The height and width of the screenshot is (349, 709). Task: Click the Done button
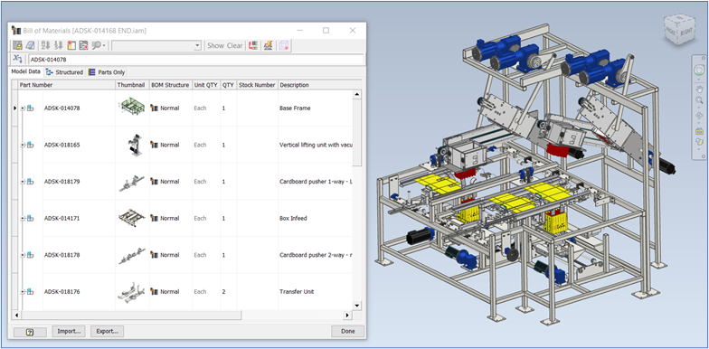(347, 331)
